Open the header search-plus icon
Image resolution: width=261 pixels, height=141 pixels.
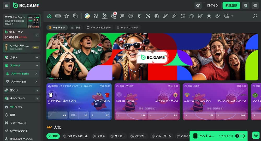pyautogui.click(x=198, y=5)
